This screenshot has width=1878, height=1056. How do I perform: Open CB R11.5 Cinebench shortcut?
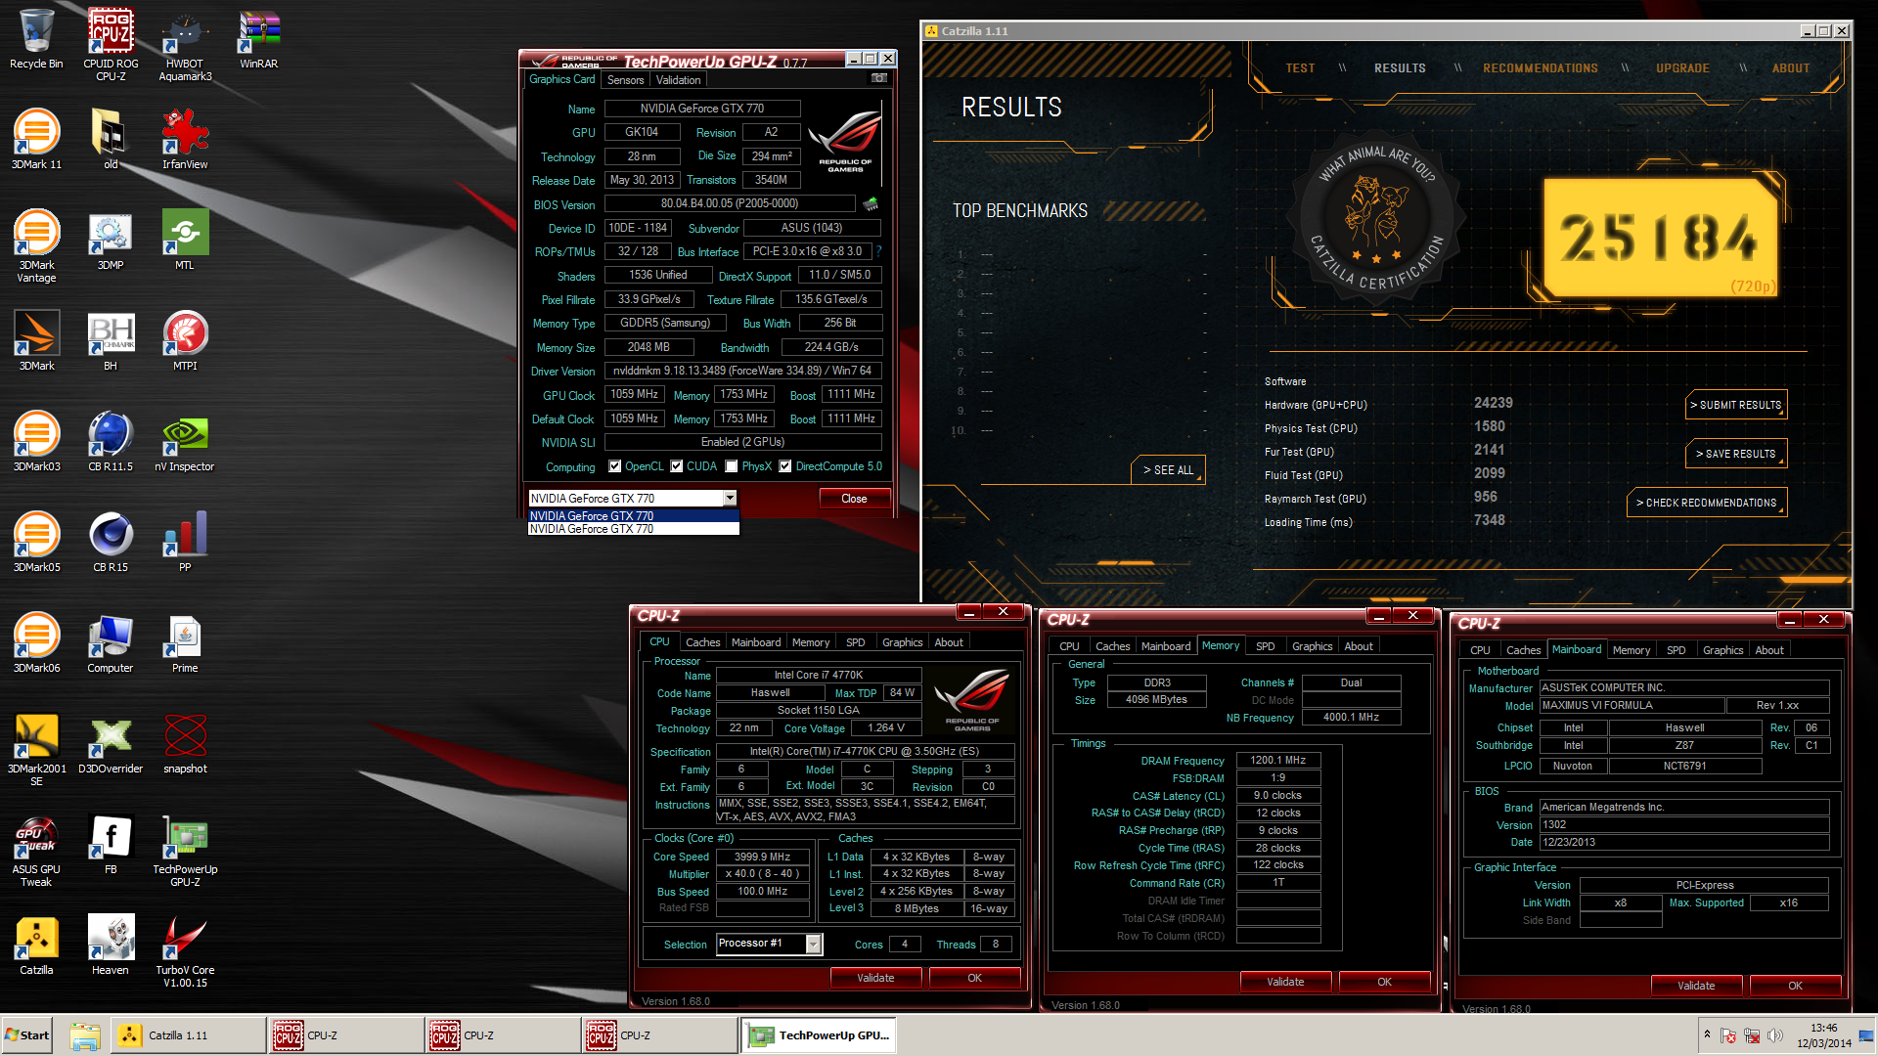111,442
